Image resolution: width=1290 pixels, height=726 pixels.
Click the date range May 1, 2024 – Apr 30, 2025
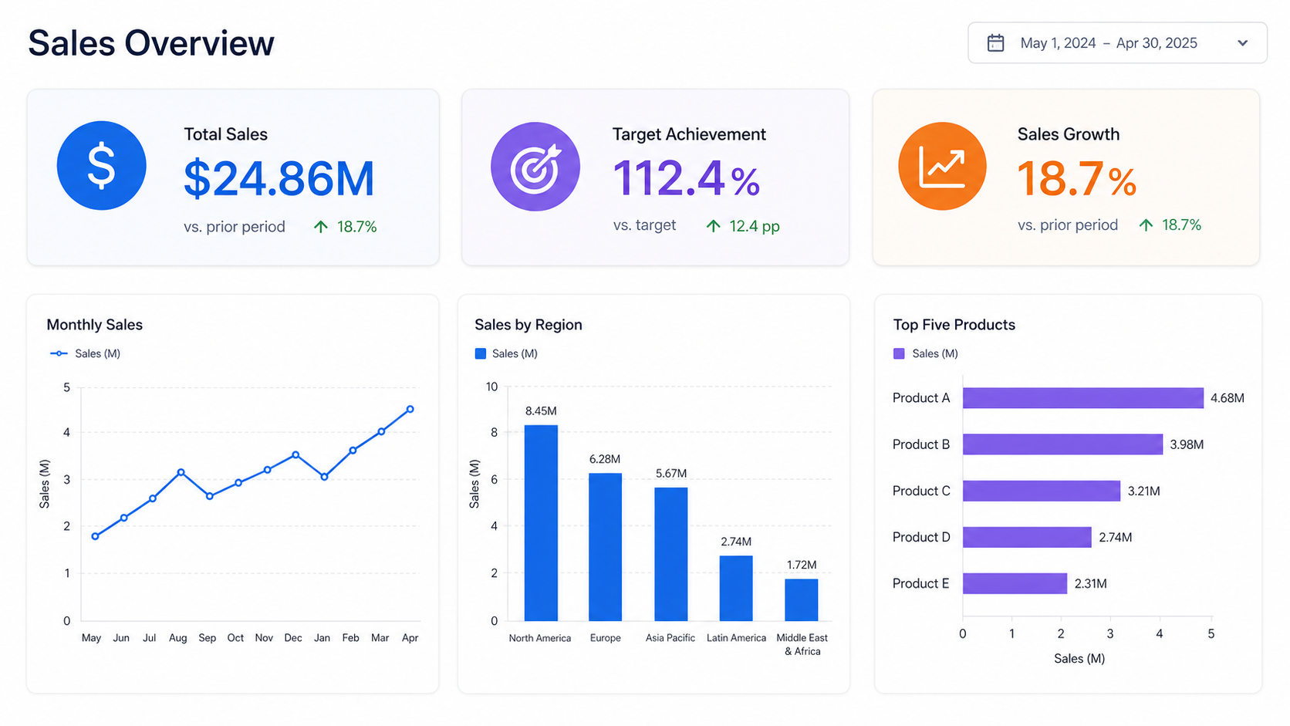[1109, 43]
